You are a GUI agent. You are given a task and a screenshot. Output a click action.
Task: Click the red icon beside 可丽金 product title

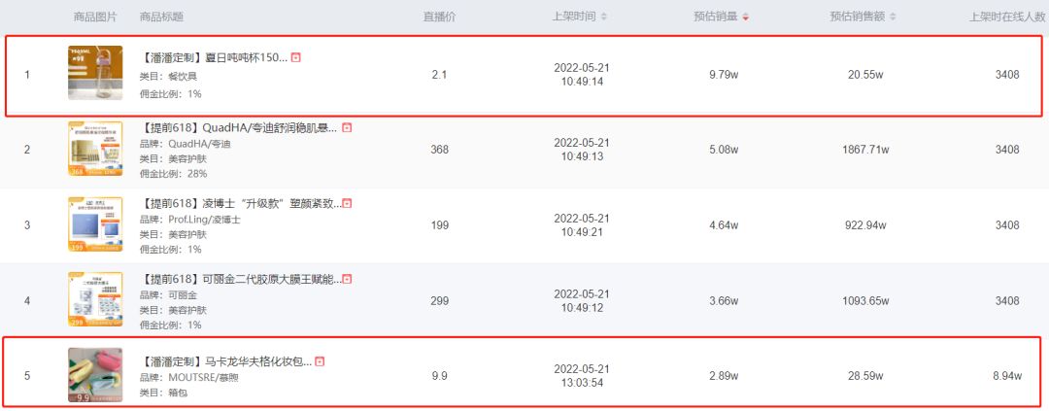pos(347,279)
